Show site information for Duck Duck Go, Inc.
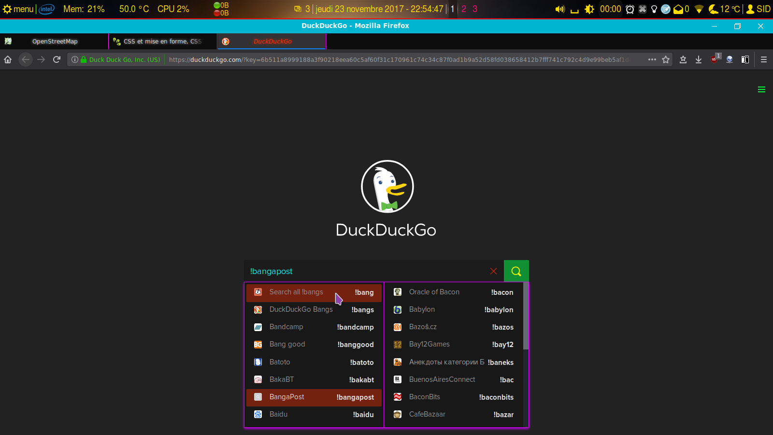773x435 pixels. coord(116,59)
